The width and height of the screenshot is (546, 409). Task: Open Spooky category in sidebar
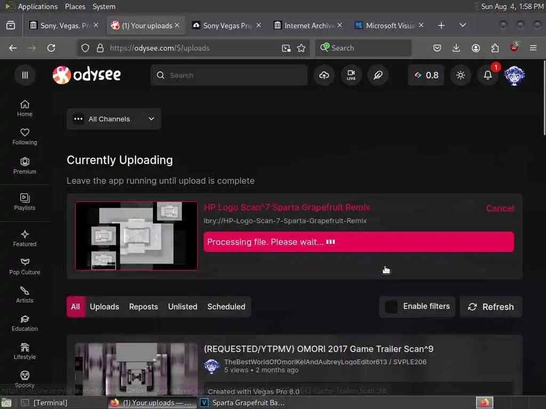click(x=25, y=379)
